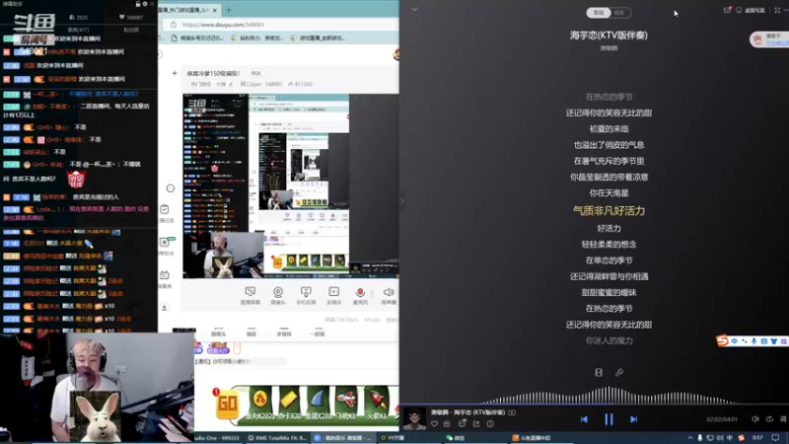Toggle the 麦克风 microphone in streaming tool

(360, 295)
